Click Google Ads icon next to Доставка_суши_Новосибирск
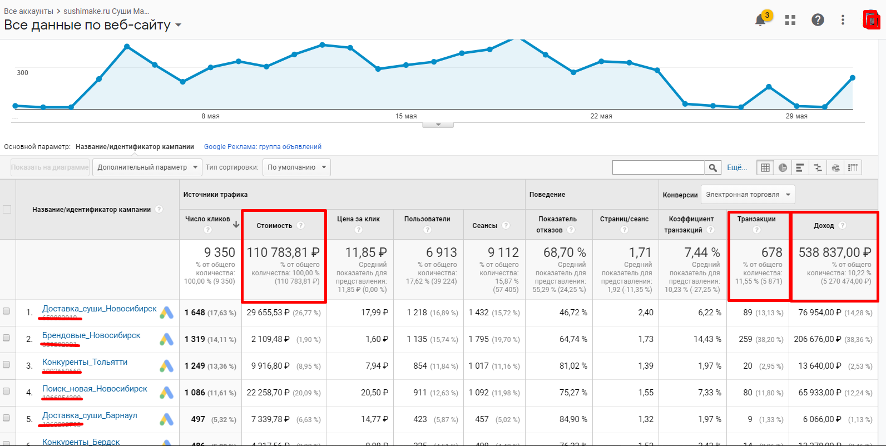 [x=166, y=313]
